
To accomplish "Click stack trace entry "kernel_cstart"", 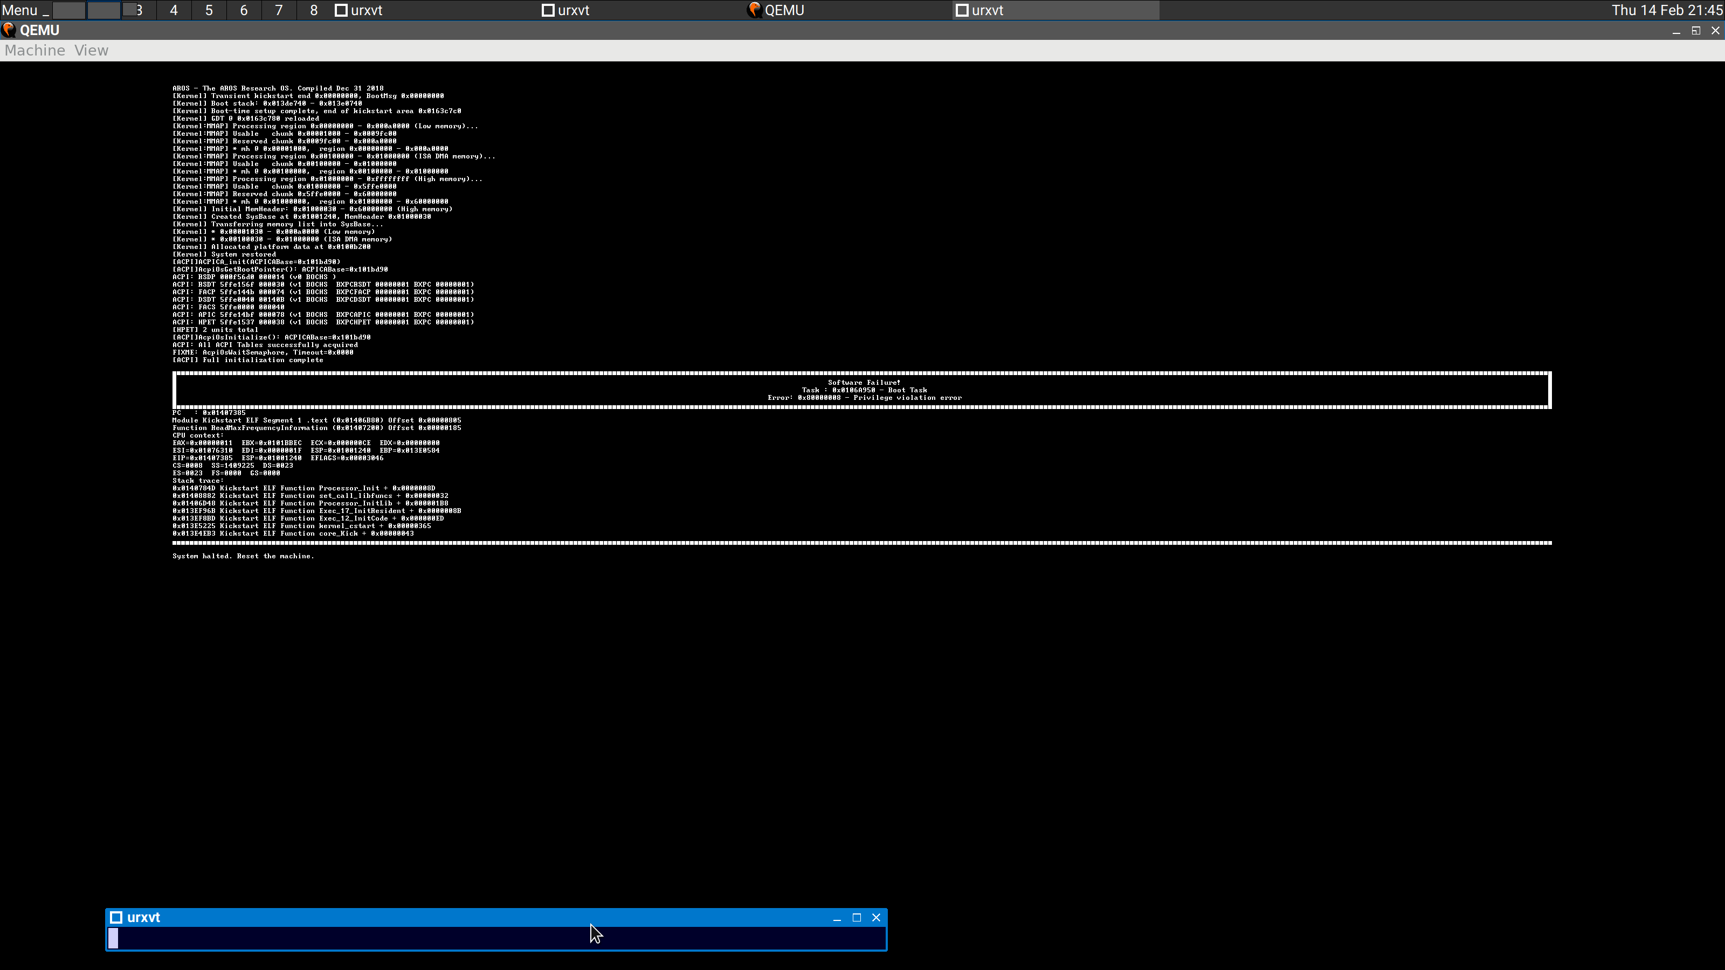I will point(301,526).
